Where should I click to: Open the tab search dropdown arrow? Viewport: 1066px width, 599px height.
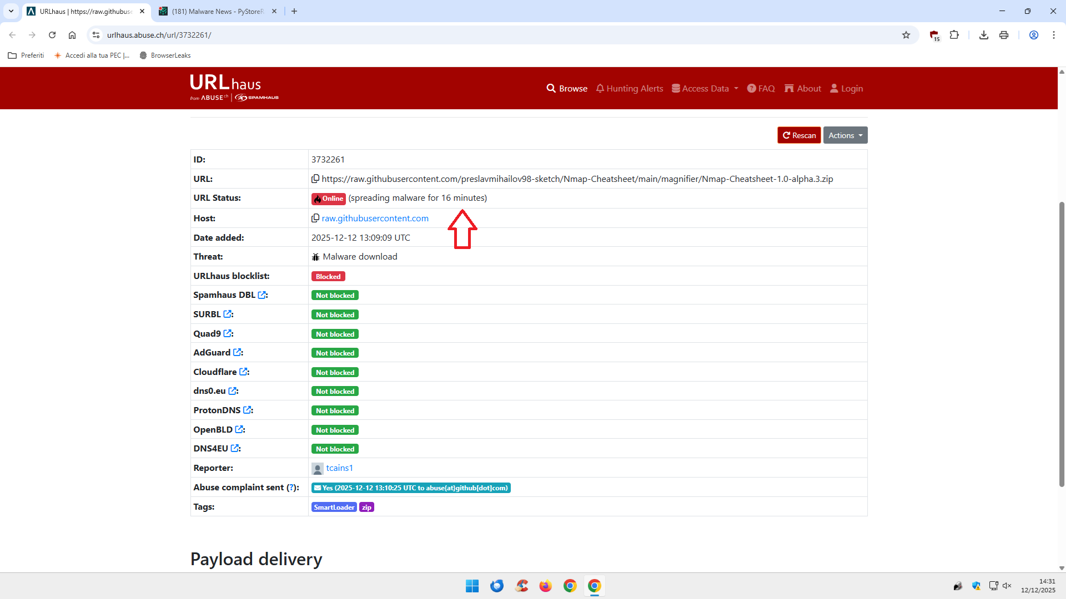pyautogui.click(x=11, y=11)
